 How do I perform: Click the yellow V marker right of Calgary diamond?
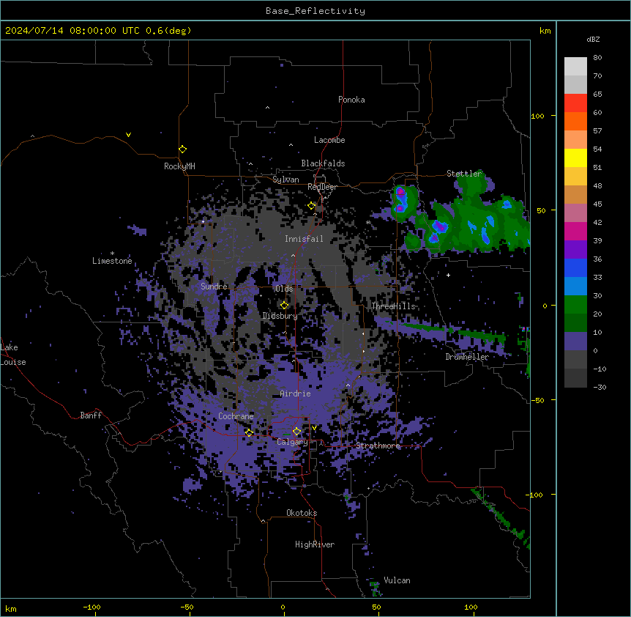pyautogui.click(x=314, y=428)
